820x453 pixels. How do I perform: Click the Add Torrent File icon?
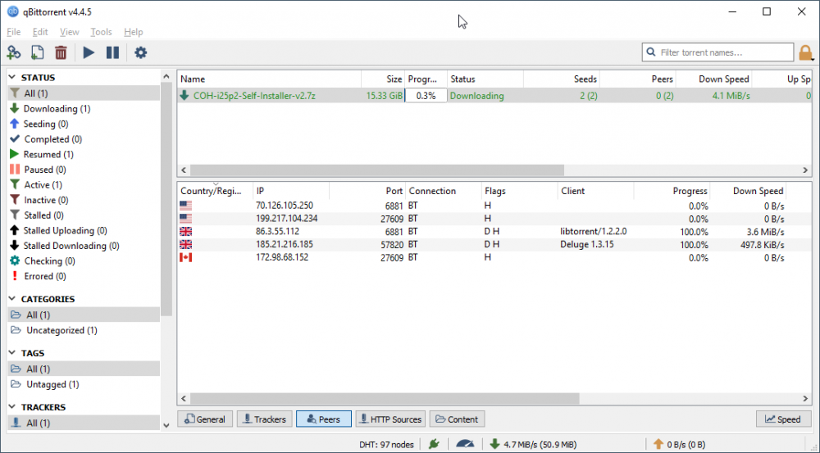(37, 52)
